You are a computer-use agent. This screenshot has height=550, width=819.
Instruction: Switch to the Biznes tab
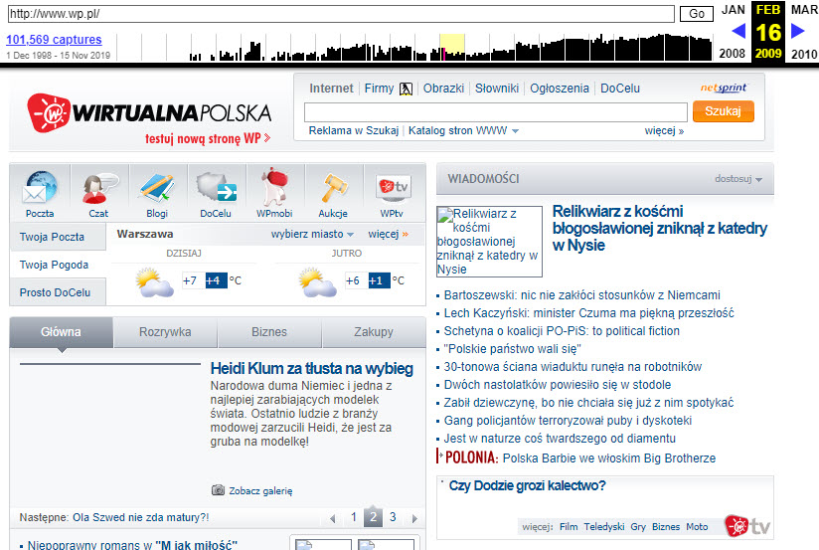(269, 332)
